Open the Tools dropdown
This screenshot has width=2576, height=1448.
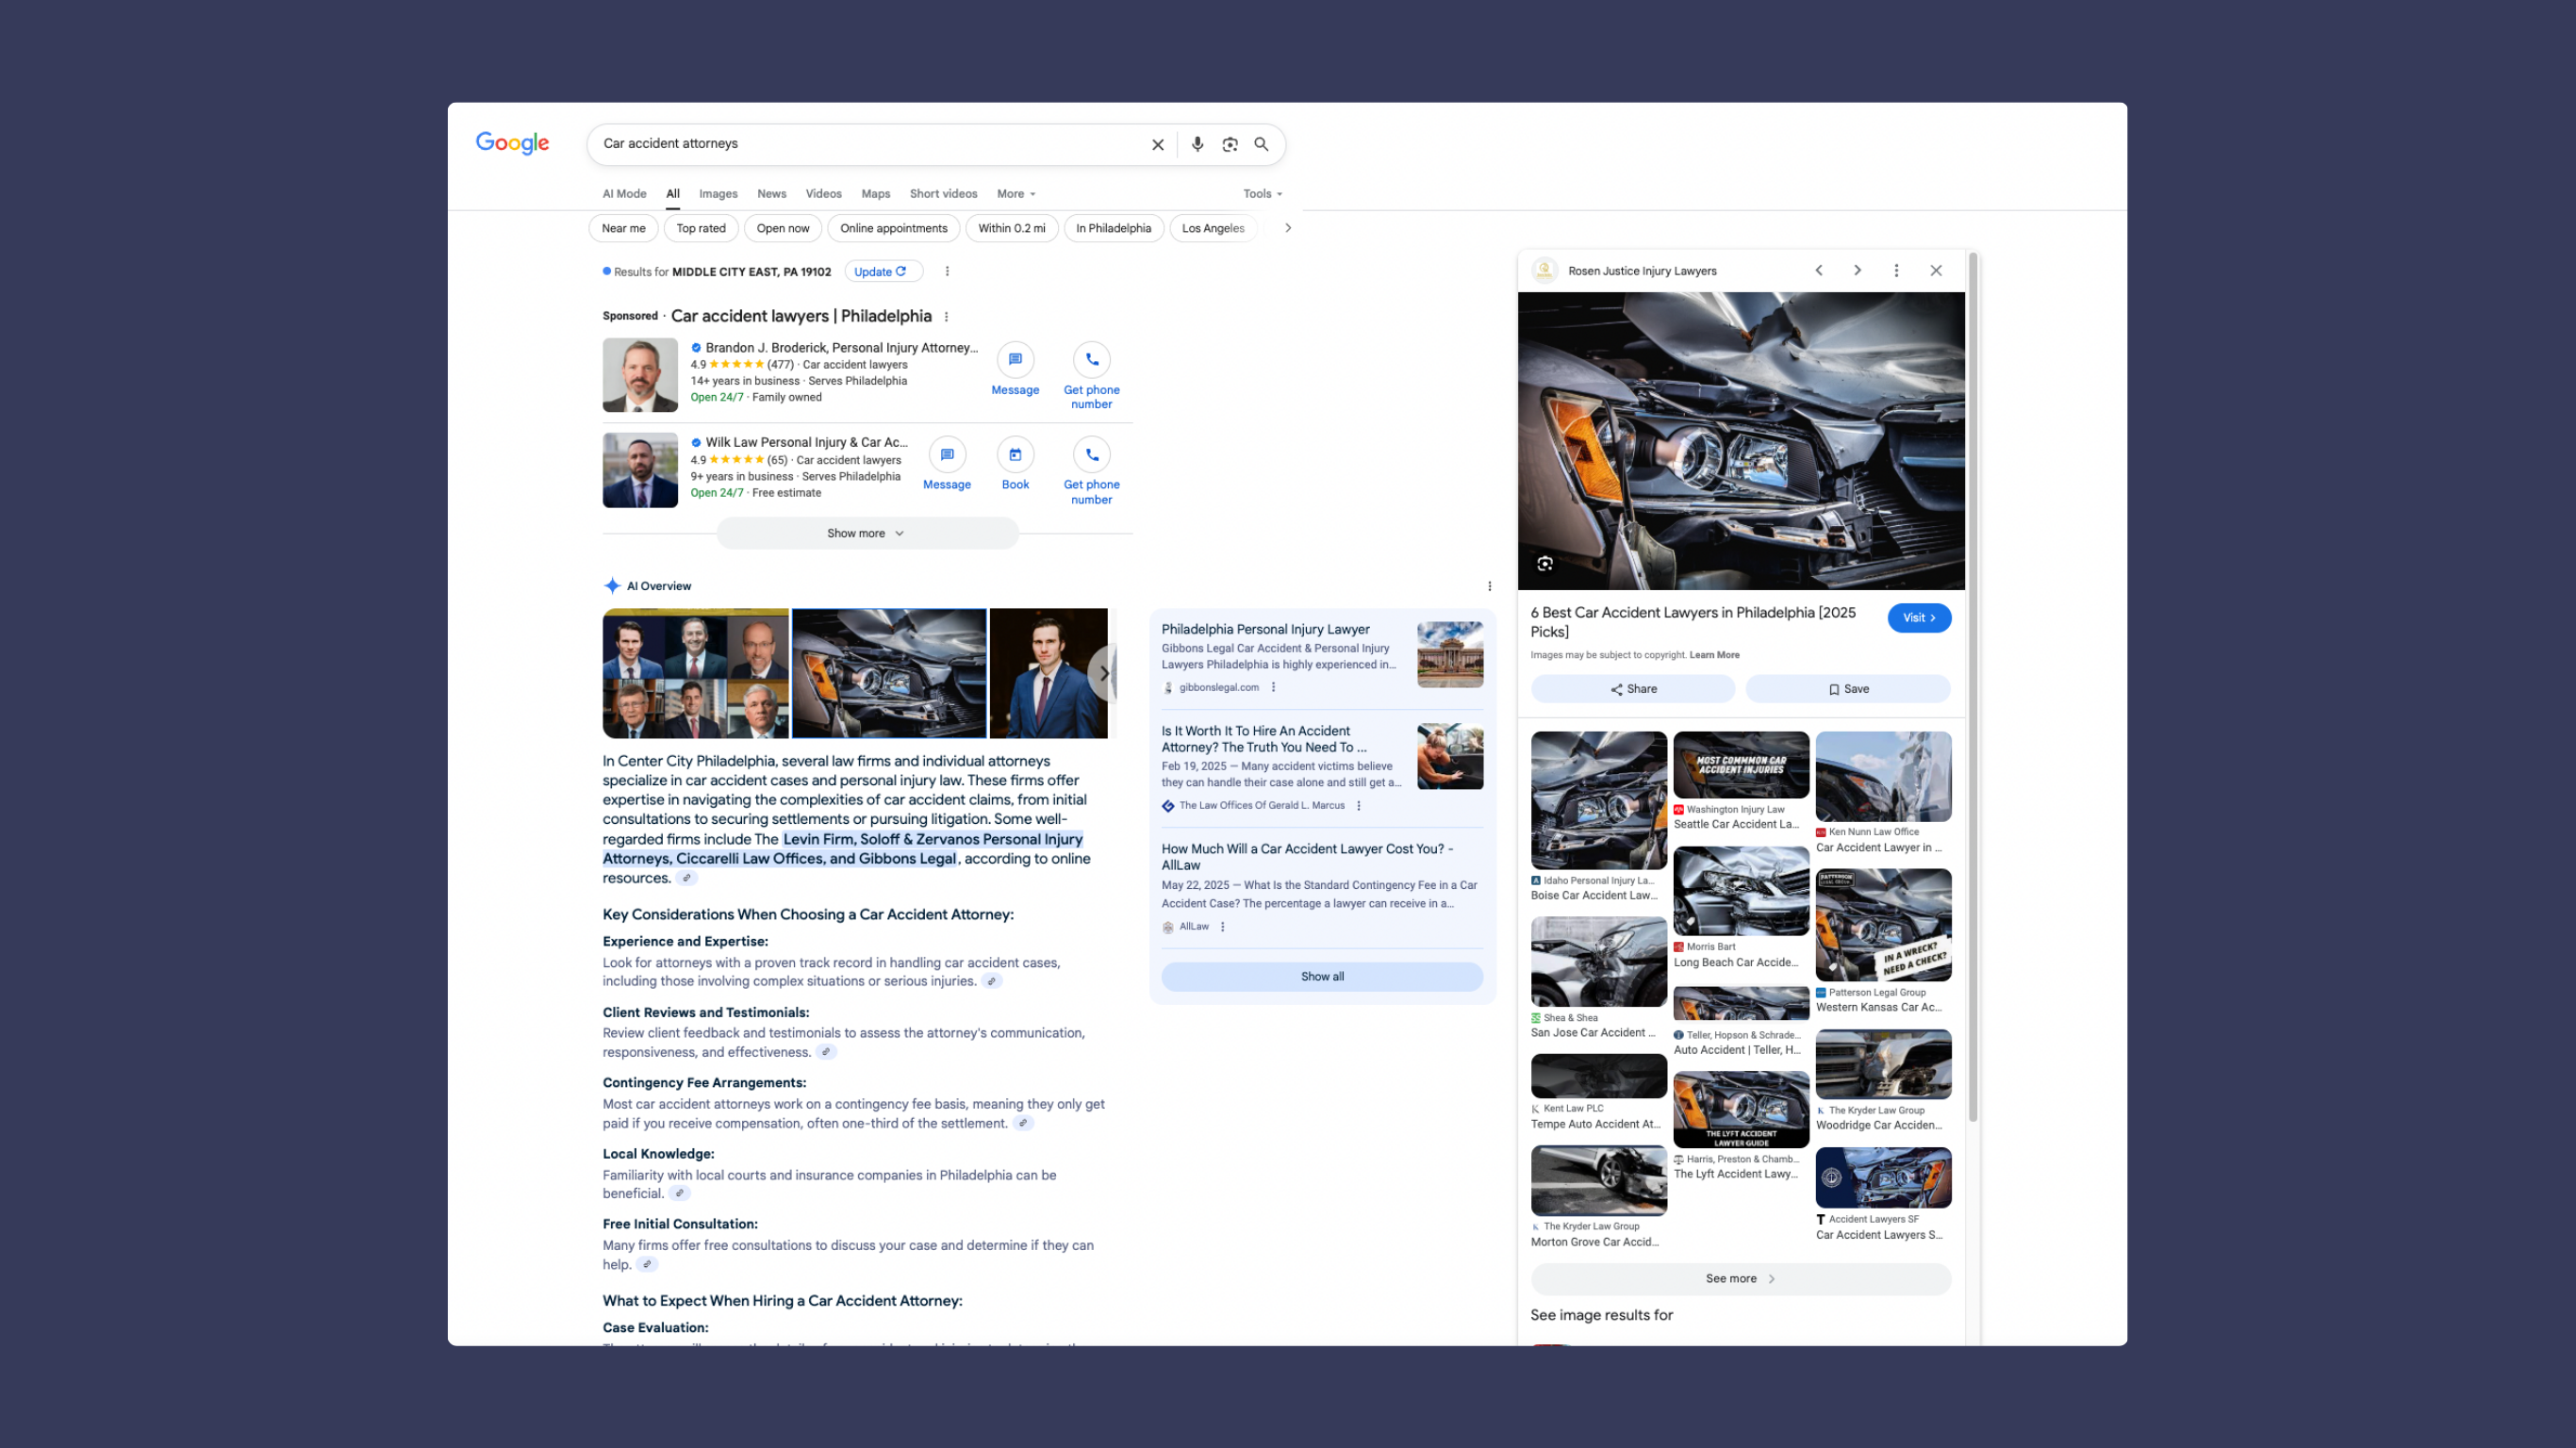(x=1262, y=194)
